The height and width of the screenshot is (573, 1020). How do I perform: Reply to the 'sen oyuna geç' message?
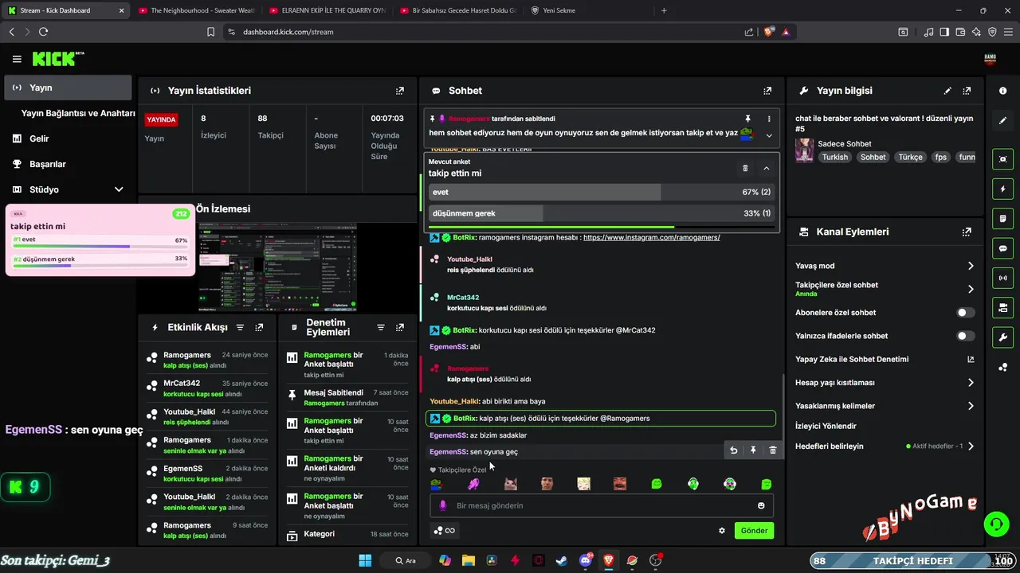tap(734, 450)
